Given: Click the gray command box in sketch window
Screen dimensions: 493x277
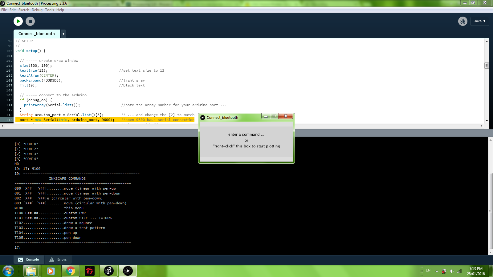Looking at the screenshot, I should (246, 142).
